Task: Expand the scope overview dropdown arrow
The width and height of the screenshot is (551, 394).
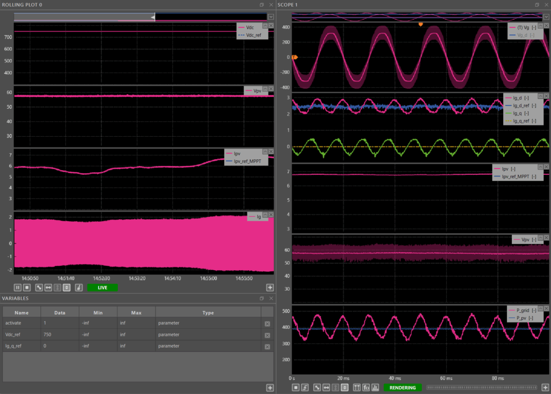Action: 547,17
